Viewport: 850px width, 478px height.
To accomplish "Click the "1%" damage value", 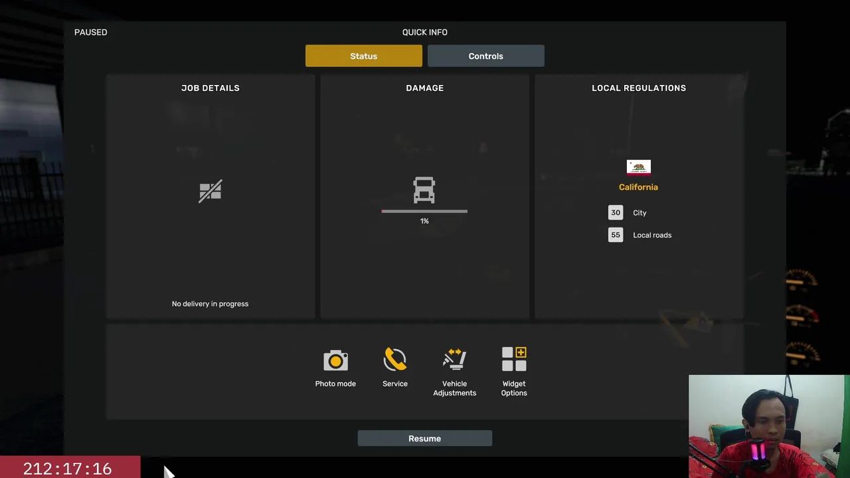I will [424, 221].
